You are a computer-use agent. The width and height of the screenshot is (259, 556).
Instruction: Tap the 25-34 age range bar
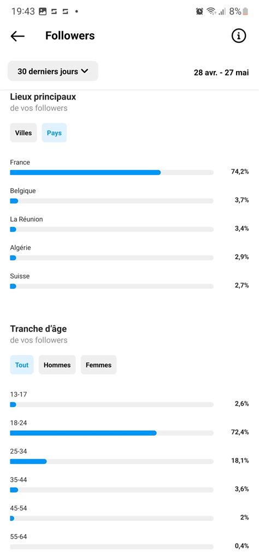click(x=112, y=461)
